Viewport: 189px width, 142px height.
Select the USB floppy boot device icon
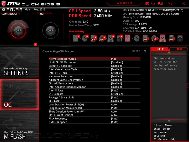(171, 38)
